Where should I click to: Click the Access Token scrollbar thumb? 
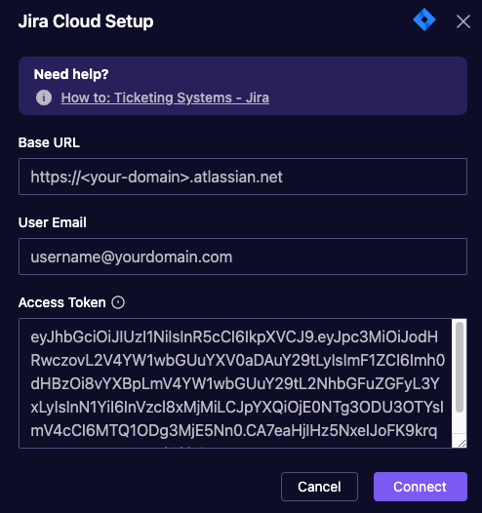460,367
